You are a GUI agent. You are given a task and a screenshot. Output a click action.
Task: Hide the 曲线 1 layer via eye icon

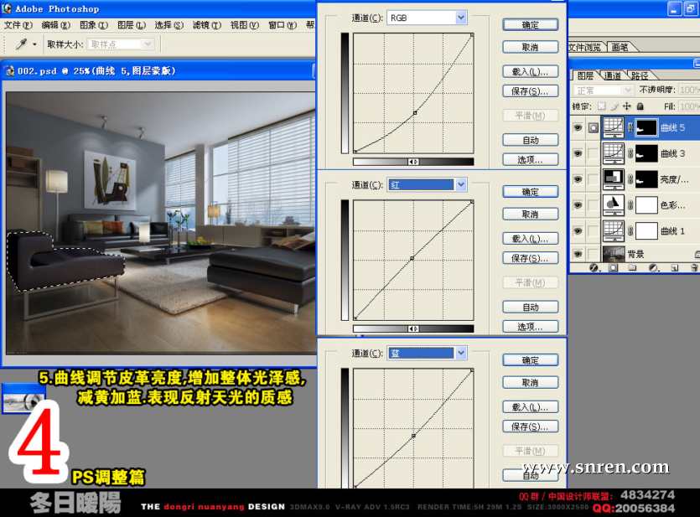coord(578,231)
